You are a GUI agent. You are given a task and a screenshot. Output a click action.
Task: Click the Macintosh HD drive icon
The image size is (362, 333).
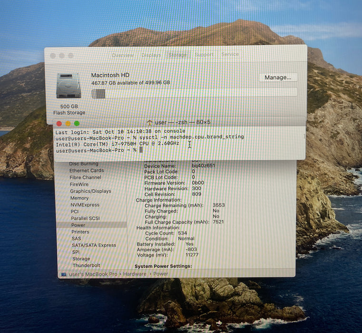click(x=68, y=86)
